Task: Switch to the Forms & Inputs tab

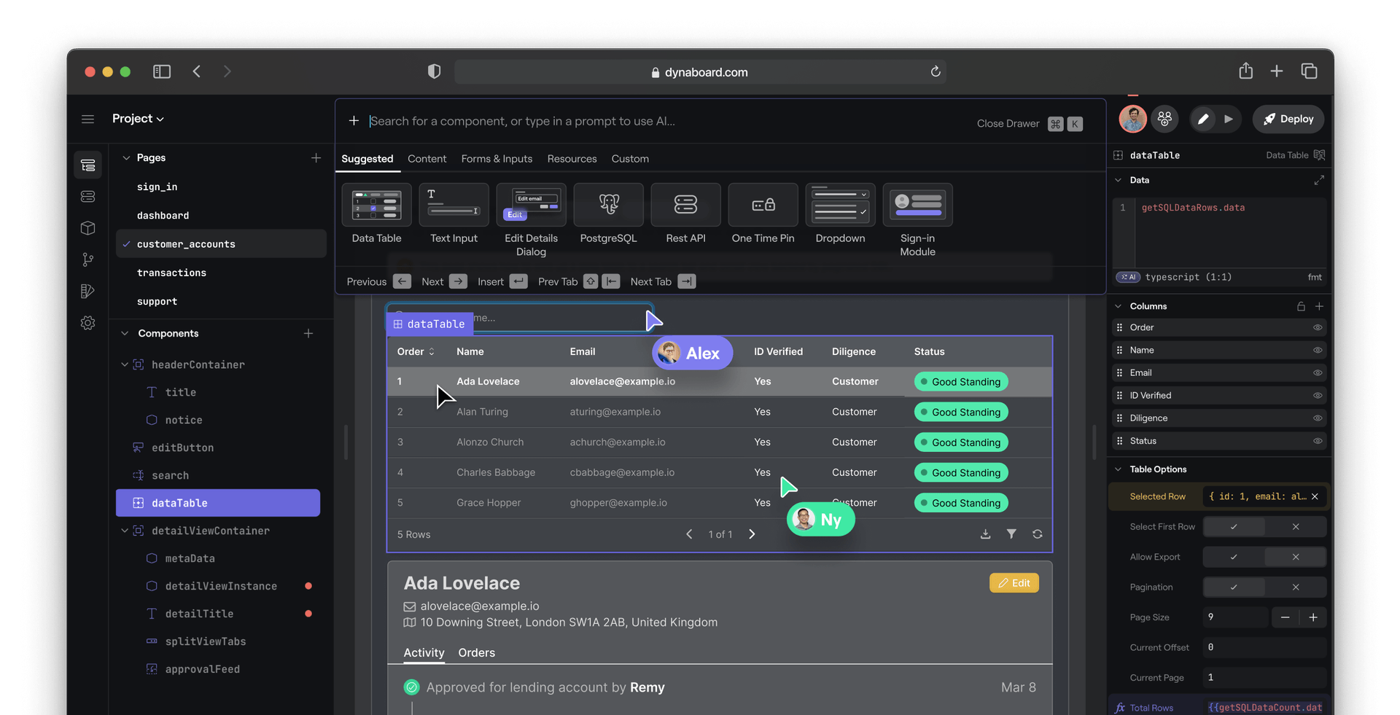Action: [x=497, y=158]
